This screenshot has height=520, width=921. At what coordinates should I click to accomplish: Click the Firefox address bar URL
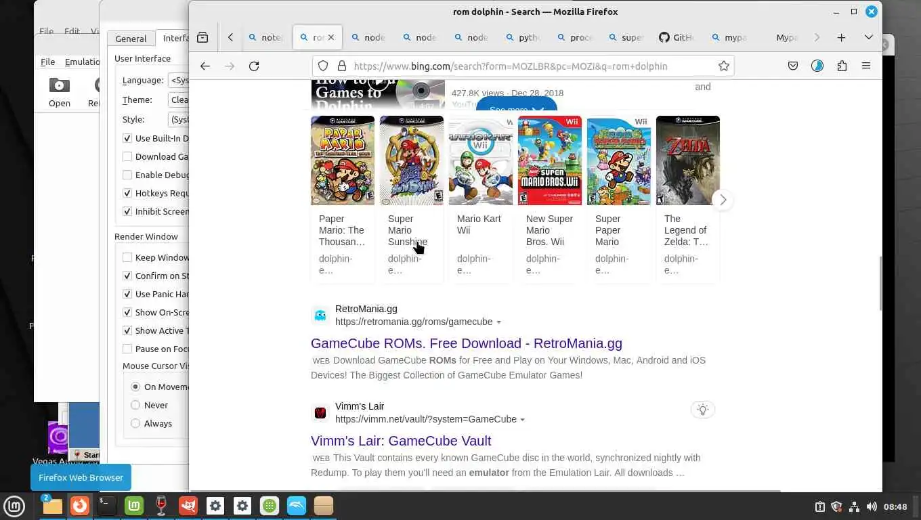click(x=511, y=66)
